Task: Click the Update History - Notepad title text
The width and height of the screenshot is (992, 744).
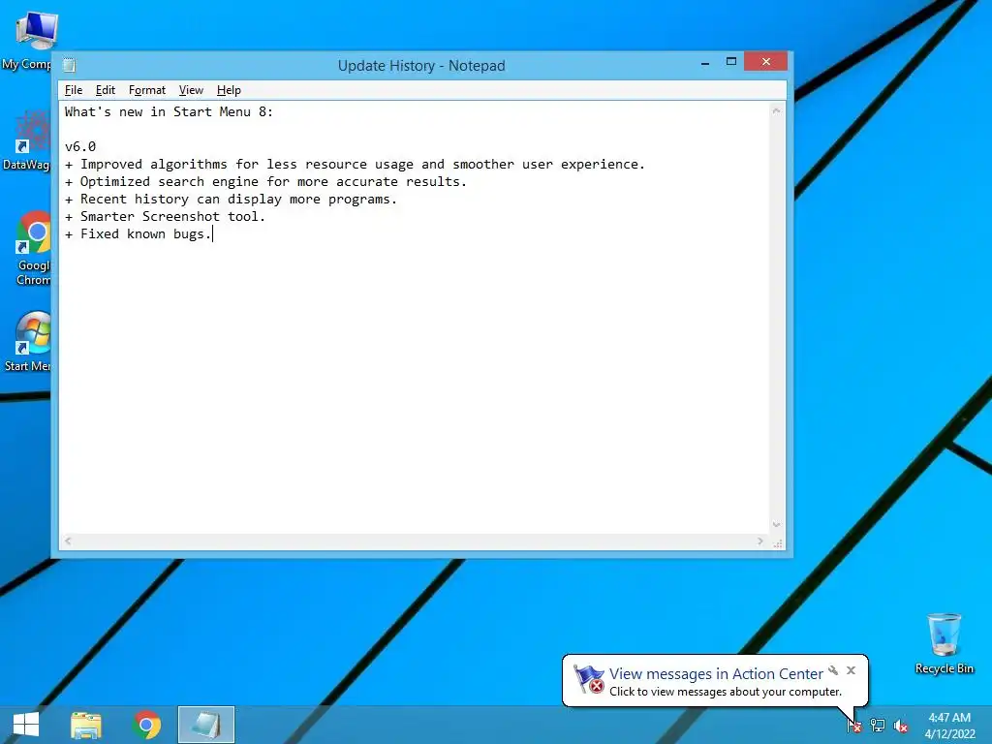Action: [x=421, y=66]
